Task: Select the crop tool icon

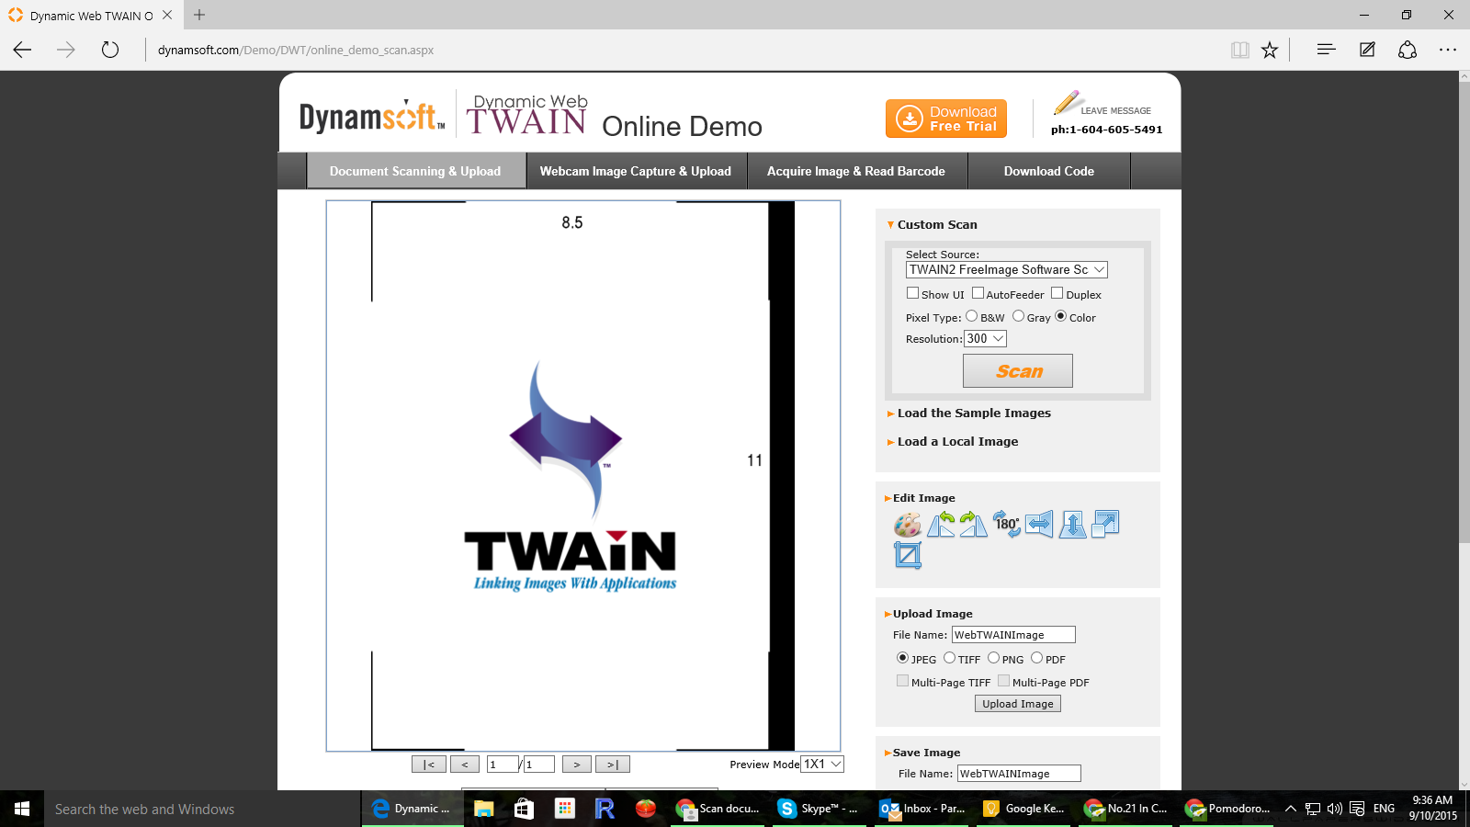Action: point(908,555)
